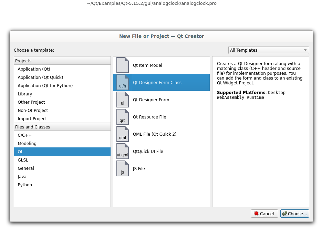
Task: Click the ui Qt Designer Form icon
Action: click(123, 100)
